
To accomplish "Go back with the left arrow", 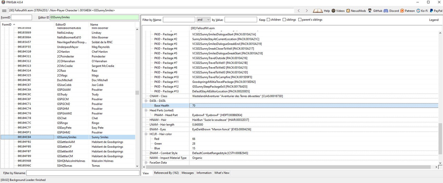I will click(298, 11).
